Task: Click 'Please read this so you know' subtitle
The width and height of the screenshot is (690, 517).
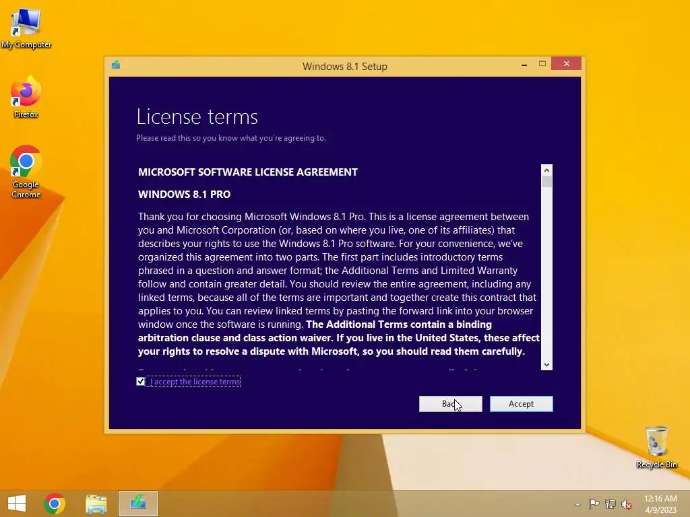Action: point(231,138)
